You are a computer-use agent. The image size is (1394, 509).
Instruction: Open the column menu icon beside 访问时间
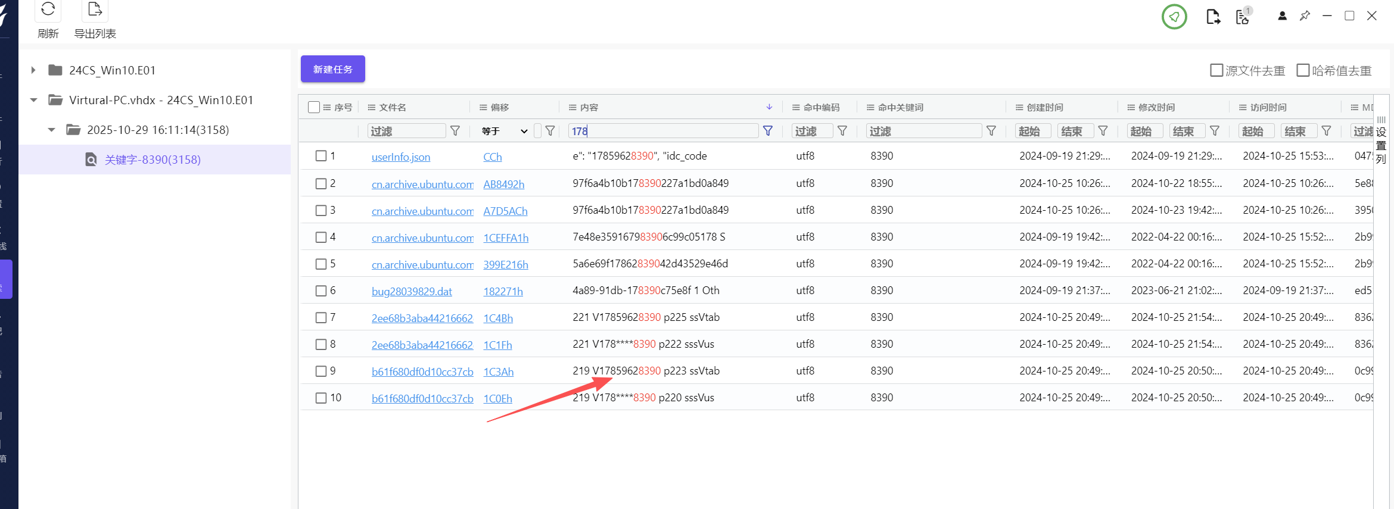tap(1243, 108)
